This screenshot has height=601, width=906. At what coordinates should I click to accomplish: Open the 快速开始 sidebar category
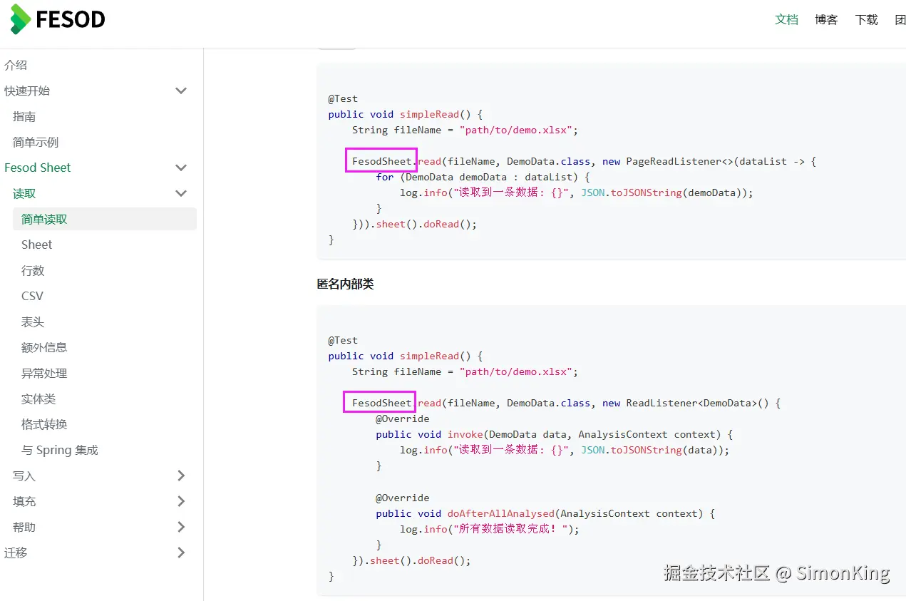coord(27,91)
